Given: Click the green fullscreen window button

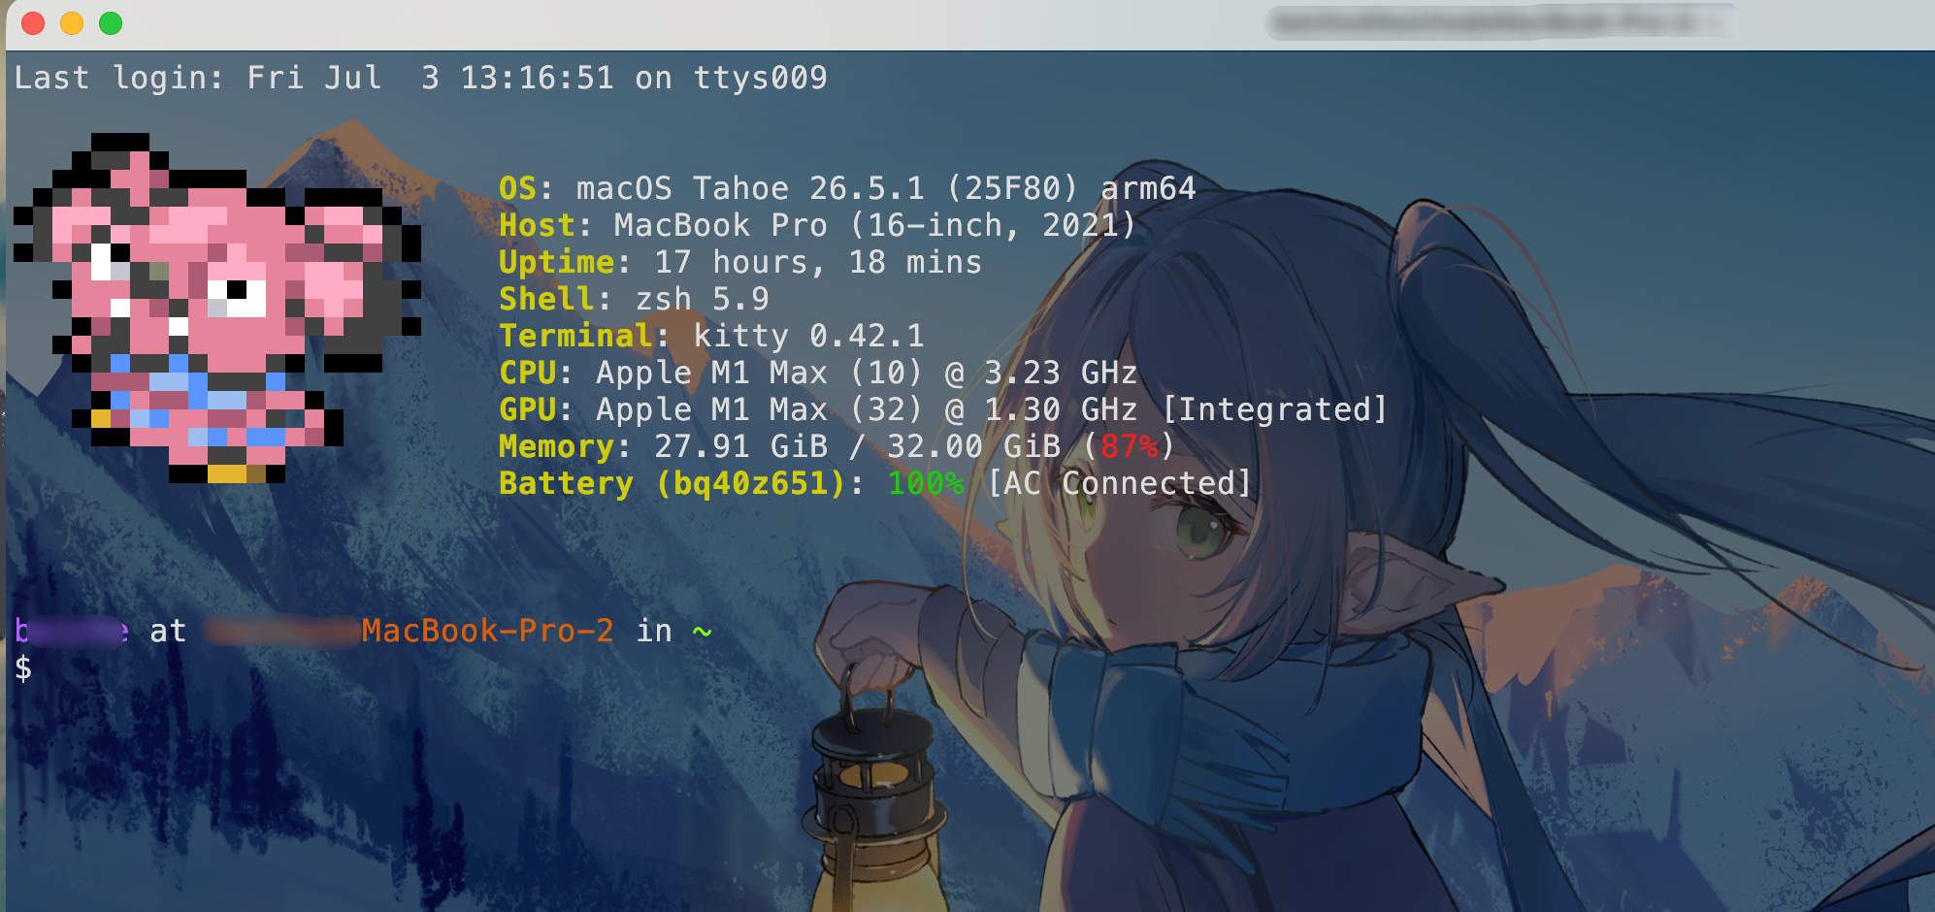Looking at the screenshot, I should (111, 23).
